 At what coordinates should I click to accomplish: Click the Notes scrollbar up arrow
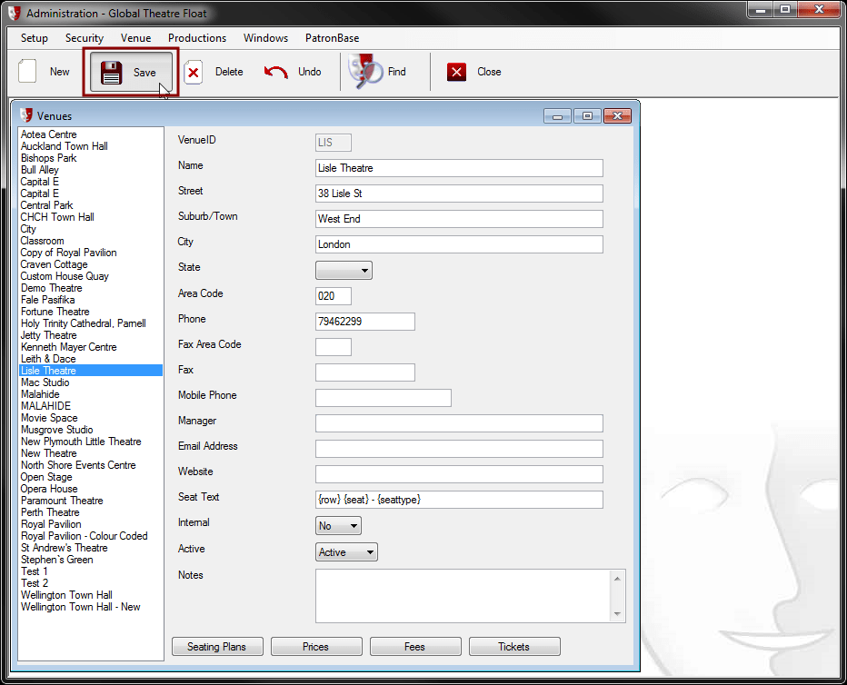click(x=617, y=579)
